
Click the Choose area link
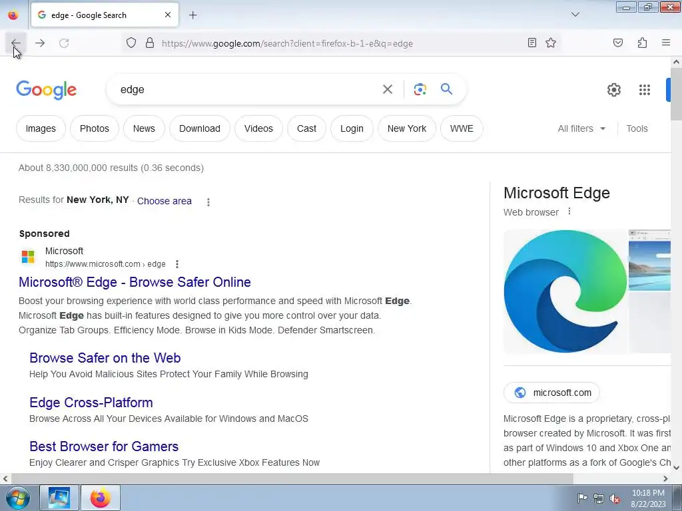pyautogui.click(x=165, y=201)
